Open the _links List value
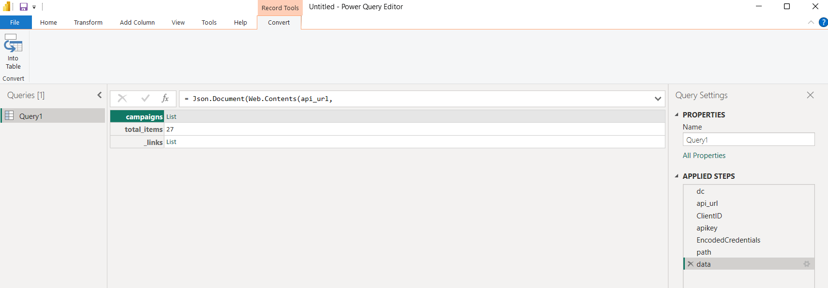828x288 pixels. 171,142
